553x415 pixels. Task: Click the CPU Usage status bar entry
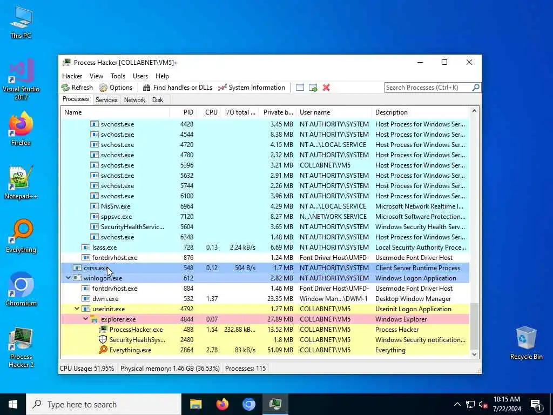[87, 369]
